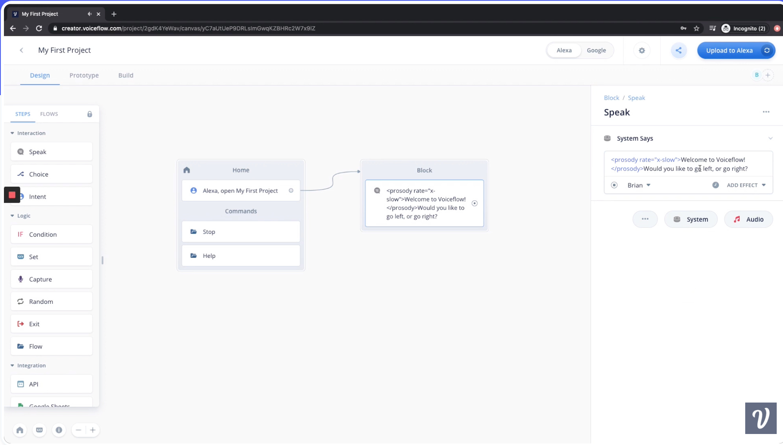Open a new browser tab
The width and height of the screenshot is (783, 445).
[114, 14]
